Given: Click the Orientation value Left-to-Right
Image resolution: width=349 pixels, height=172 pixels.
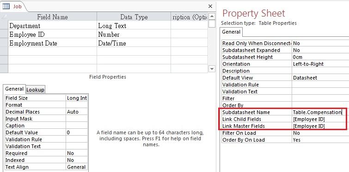Looking at the screenshot, I should point(320,64).
